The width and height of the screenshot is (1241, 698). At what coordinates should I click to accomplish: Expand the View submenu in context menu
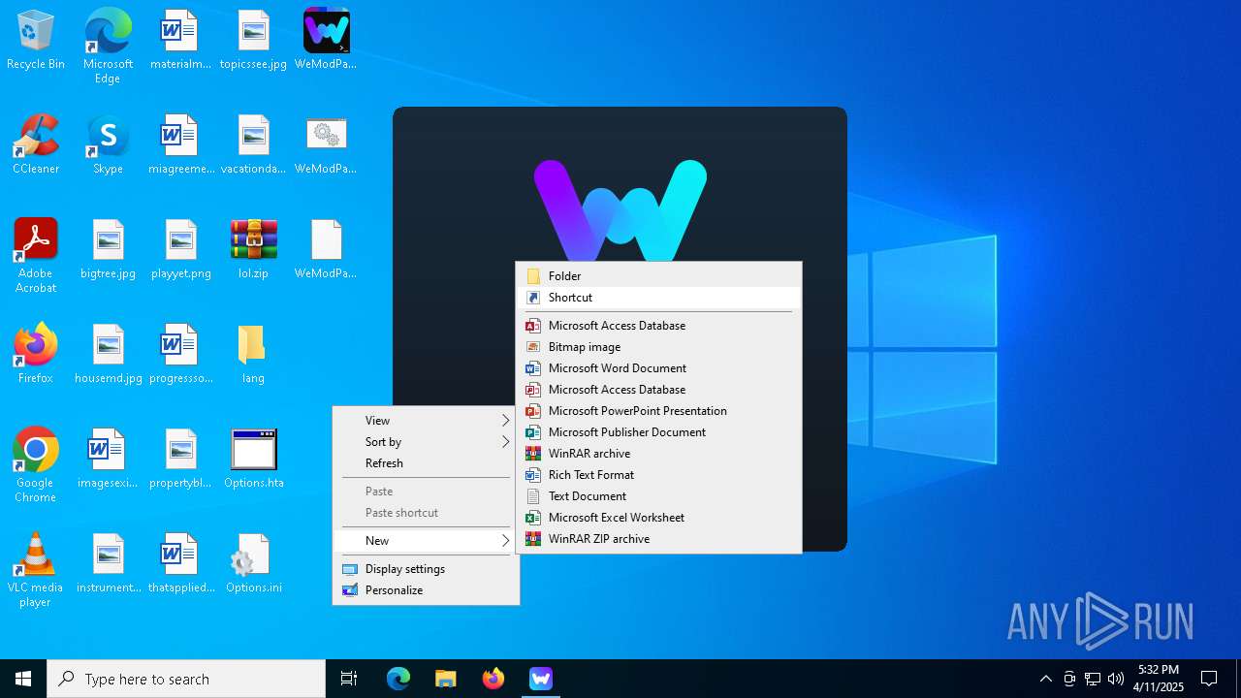tap(426, 421)
